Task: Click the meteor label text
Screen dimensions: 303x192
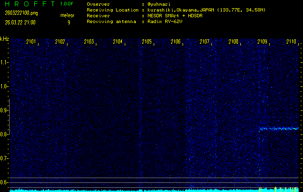Action: coord(67,15)
